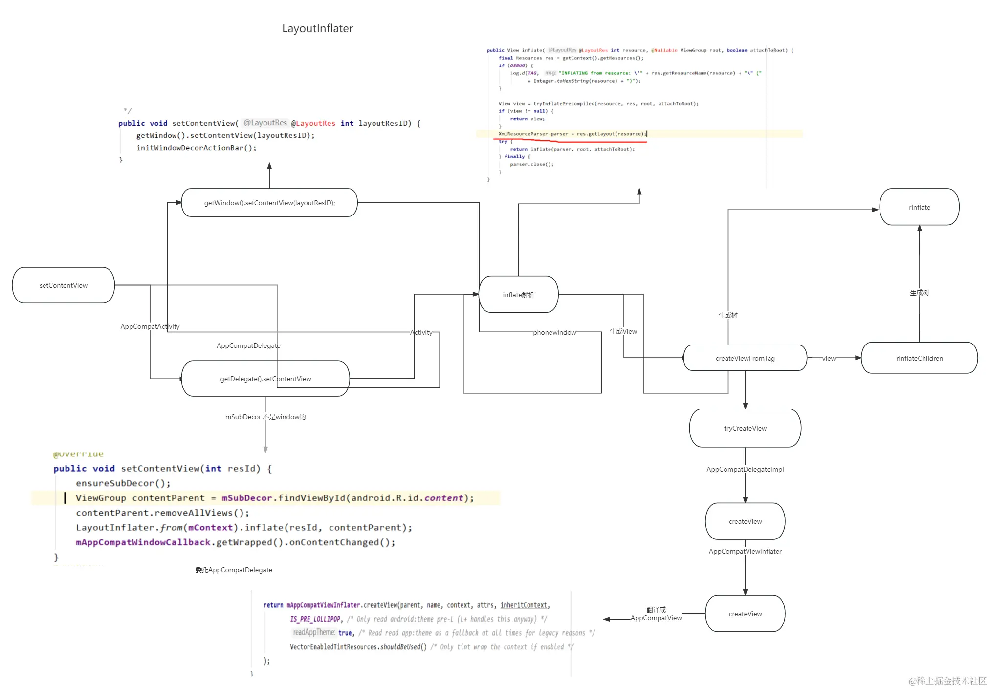The image size is (990, 689).
Task: Click the 委托AppCompatDelegate caption
Action: click(x=234, y=570)
